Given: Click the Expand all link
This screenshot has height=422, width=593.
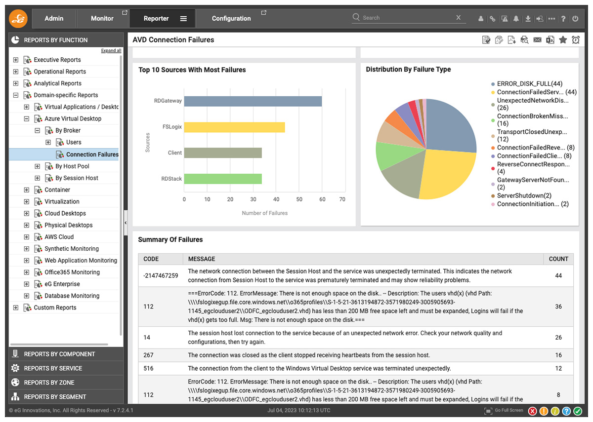Looking at the screenshot, I should (x=111, y=50).
